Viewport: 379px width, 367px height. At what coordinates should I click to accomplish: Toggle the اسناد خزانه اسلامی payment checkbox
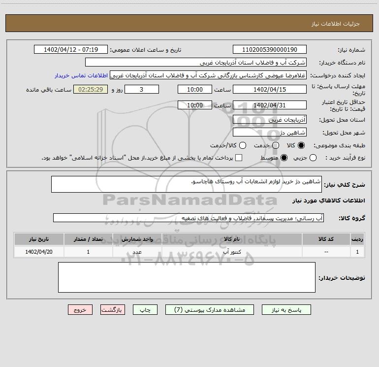239,158
